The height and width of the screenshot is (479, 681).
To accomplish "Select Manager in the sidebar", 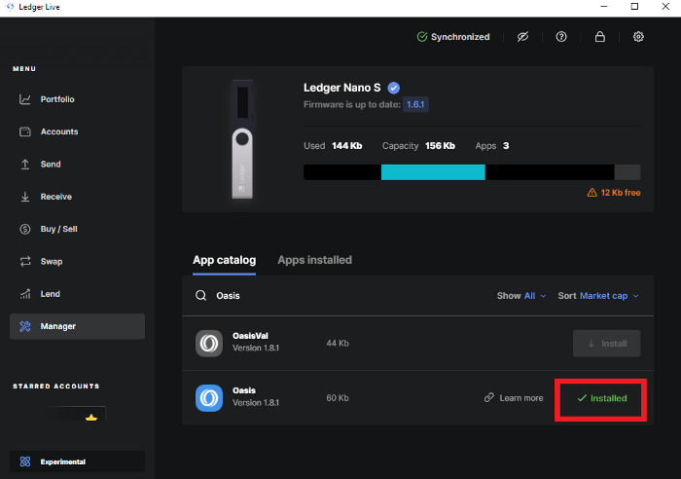I will pos(77,326).
